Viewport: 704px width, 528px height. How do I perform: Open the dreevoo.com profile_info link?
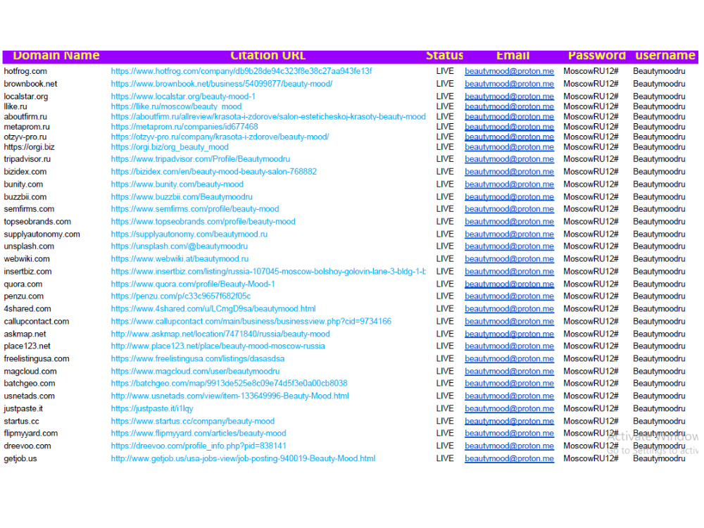click(x=199, y=446)
